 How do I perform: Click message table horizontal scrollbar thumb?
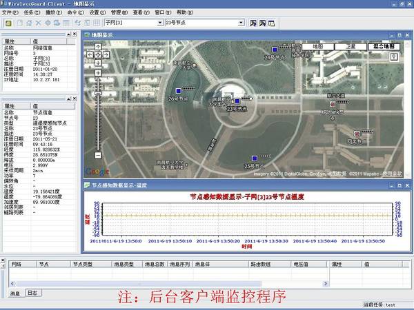139,284
